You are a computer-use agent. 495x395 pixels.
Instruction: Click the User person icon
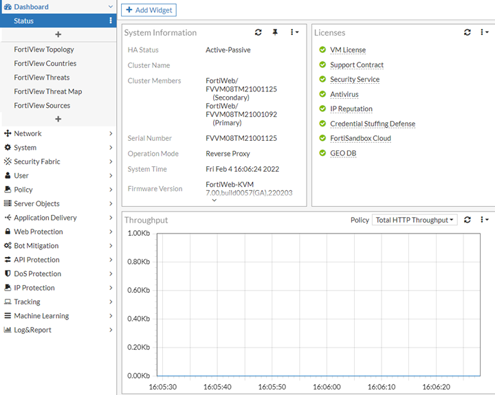8,175
